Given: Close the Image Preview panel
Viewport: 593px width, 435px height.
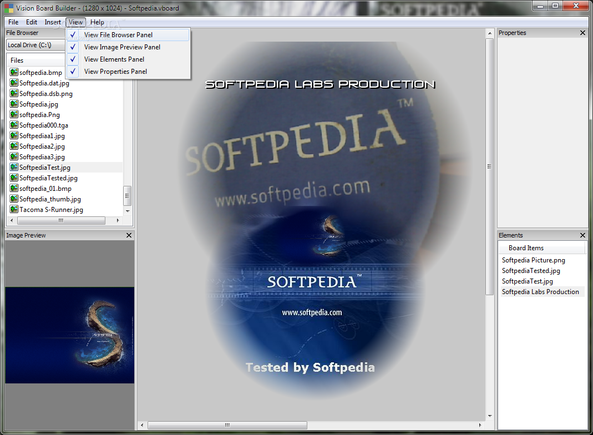Looking at the screenshot, I should pos(129,235).
